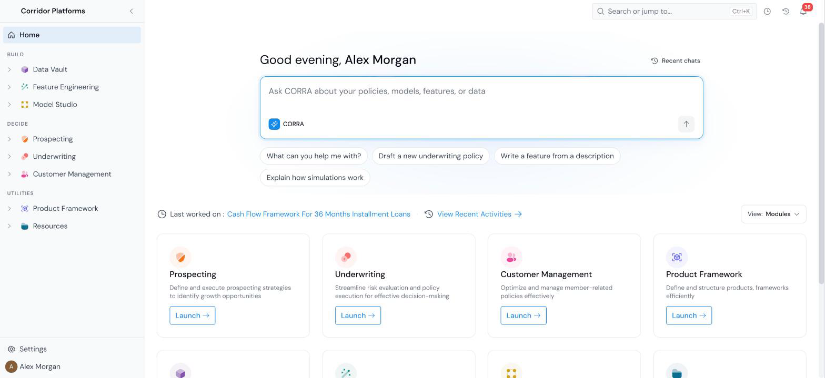
Task: Open Model Studio from the sidebar
Action: (55, 104)
